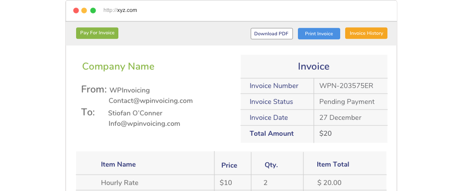Click the yellow minimize window dot
The image size is (469, 191).
pos(85,10)
